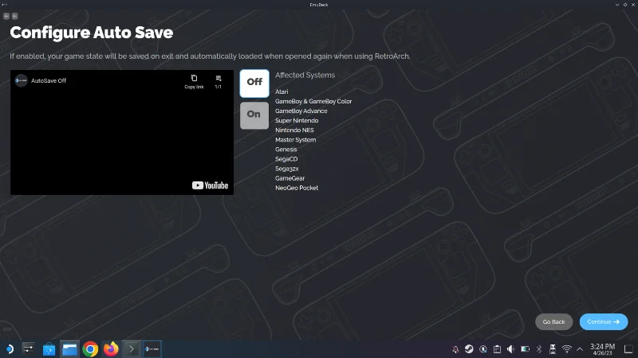Open the Konsole terminal taskbar item
The width and height of the screenshot is (638, 358).
pos(132,349)
